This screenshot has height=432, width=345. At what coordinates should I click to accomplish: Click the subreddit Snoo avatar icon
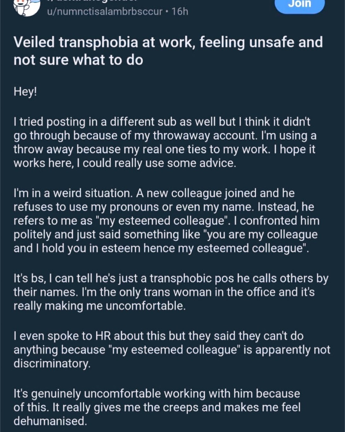click(x=26, y=7)
